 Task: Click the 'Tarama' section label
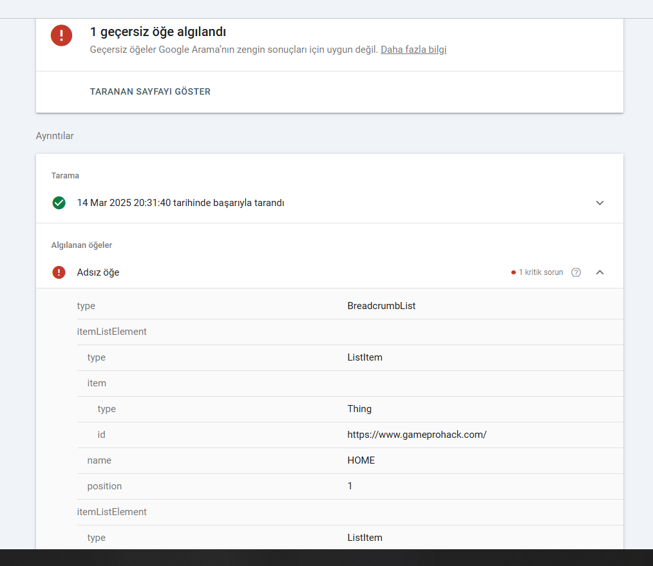pyautogui.click(x=65, y=176)
